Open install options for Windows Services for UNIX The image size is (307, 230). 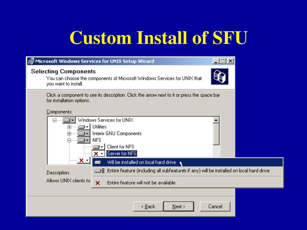pos(69,120)
